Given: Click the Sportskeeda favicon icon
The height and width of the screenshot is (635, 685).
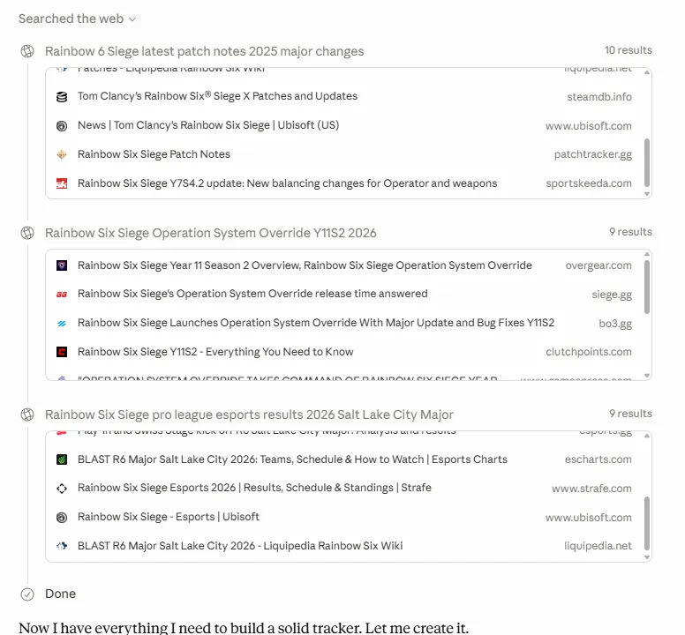Looking at the screenshot, I should 62,183.
